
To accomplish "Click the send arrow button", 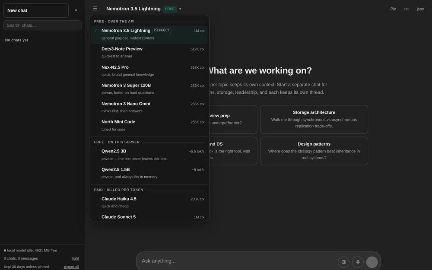I will 372,262.
